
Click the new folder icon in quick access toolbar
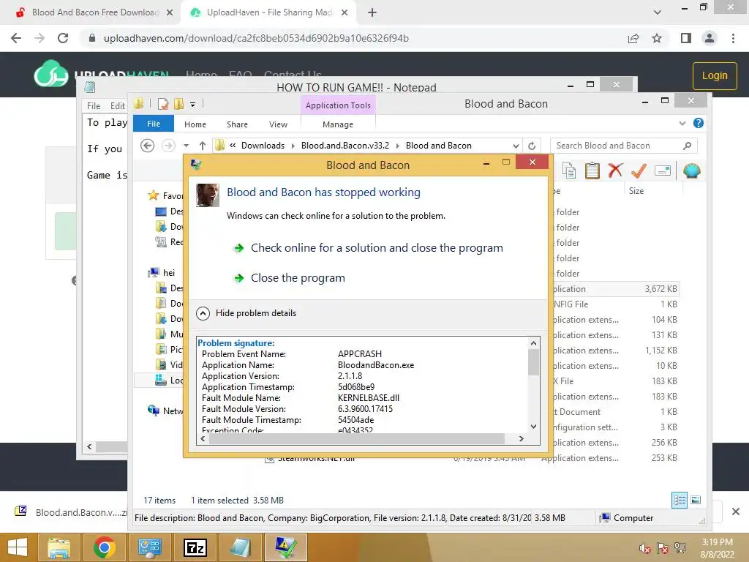point(179,104)
